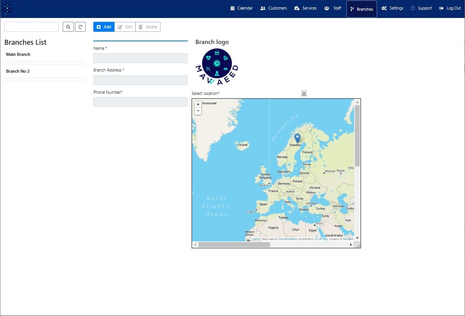This screenshot has width=465, height=316.
Task: Select Main Branch in the branches list
Action: point(18,54)
